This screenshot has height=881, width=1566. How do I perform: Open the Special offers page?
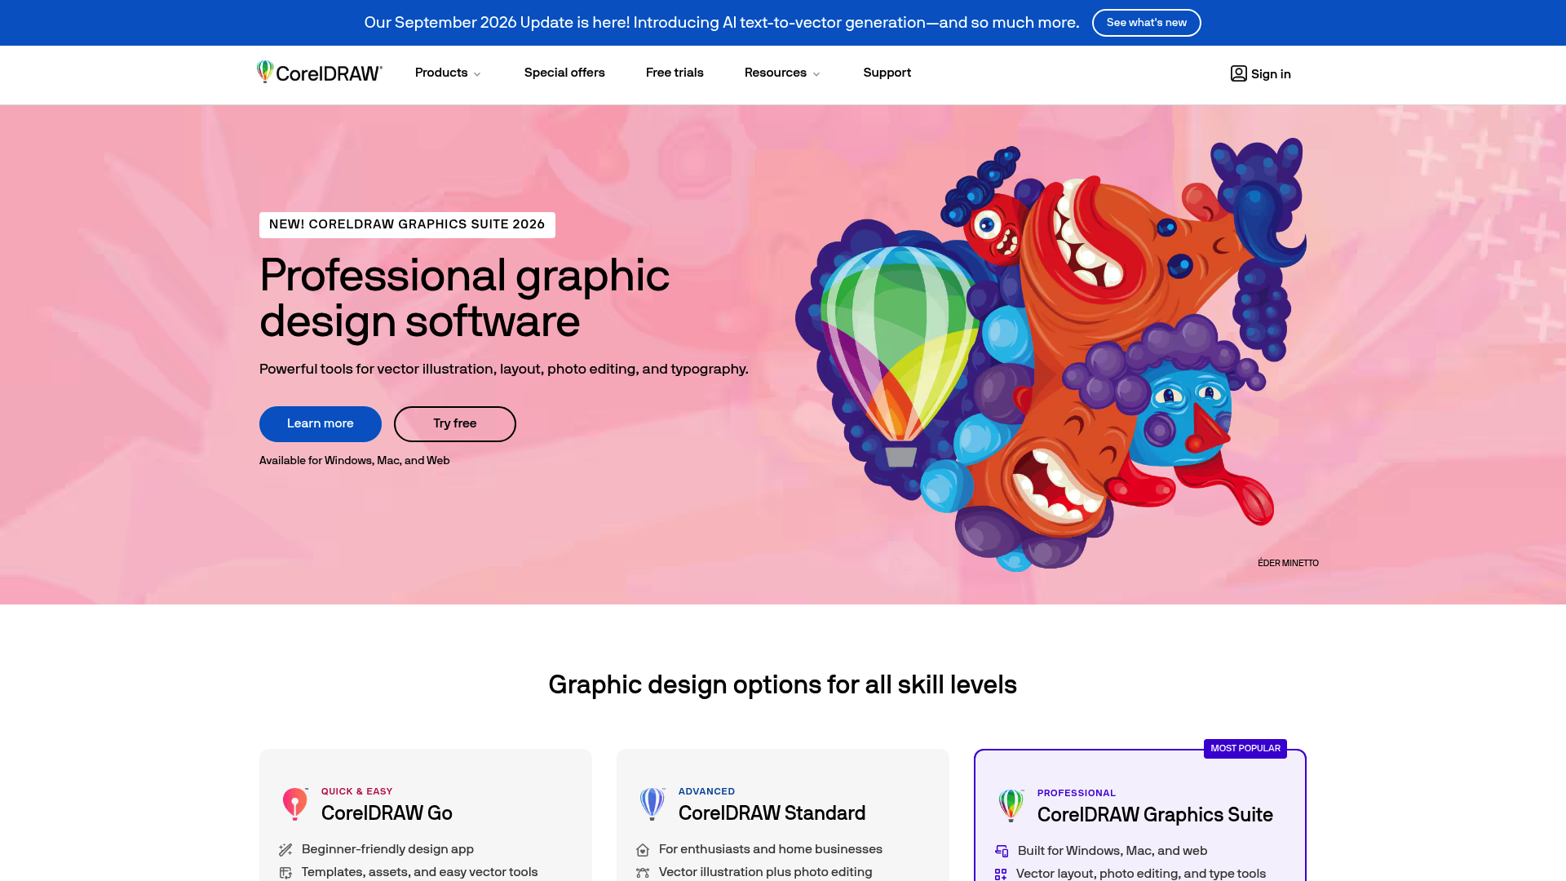click(x=564, y=73)
